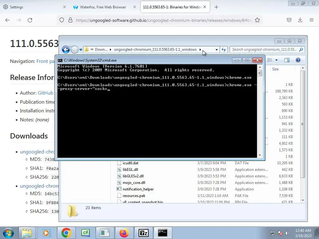Select the libGLESv2.dll file
This screenshot has width=319, height=239.
pyautogui.click(x=133, y=176)
